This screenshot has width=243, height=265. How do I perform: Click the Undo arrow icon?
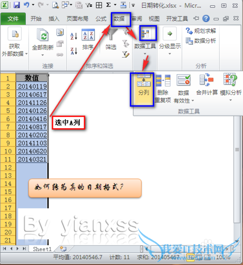pos(27,5)
